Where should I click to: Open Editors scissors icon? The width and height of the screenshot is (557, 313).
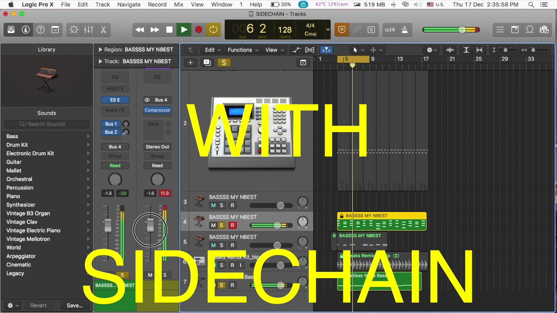tap(103, 30)
